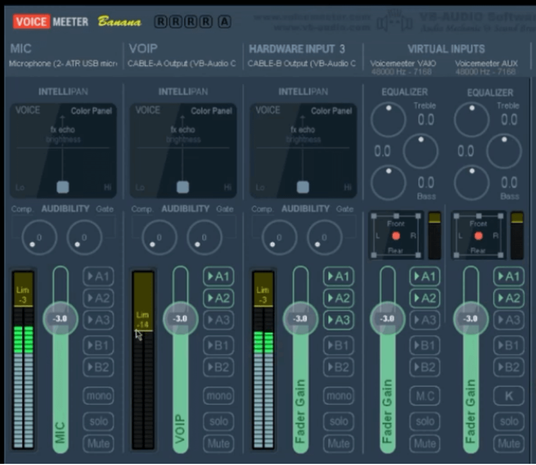Solo the MIC channel
The image size is (536, 465).
(98, 421)
